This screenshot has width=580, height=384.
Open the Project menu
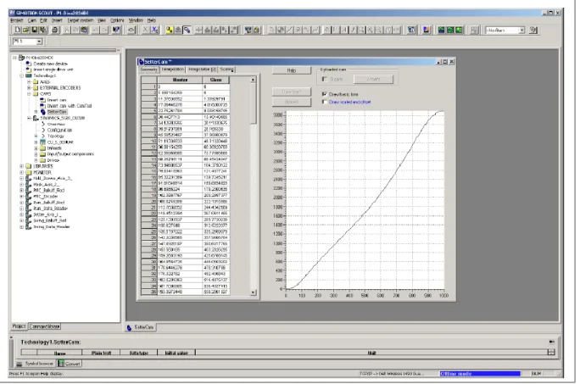point(17,20)
